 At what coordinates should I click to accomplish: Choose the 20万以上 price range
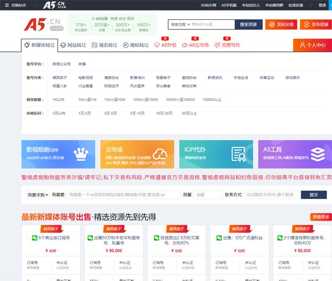point(189,114)
